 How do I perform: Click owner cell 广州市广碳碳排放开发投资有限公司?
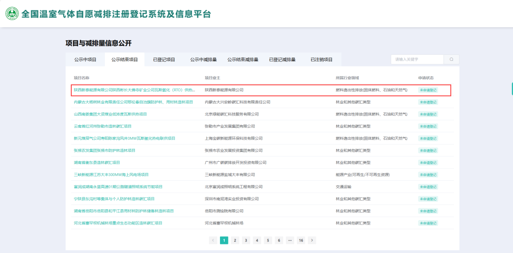[236, 163]
